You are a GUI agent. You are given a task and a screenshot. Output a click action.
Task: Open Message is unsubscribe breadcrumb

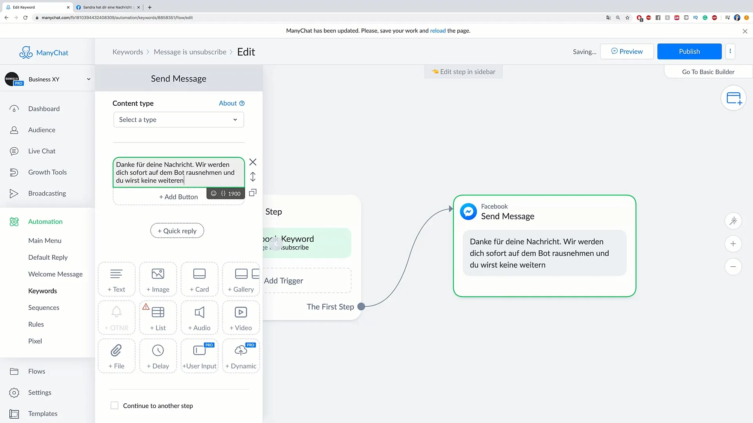click(190, 52)
